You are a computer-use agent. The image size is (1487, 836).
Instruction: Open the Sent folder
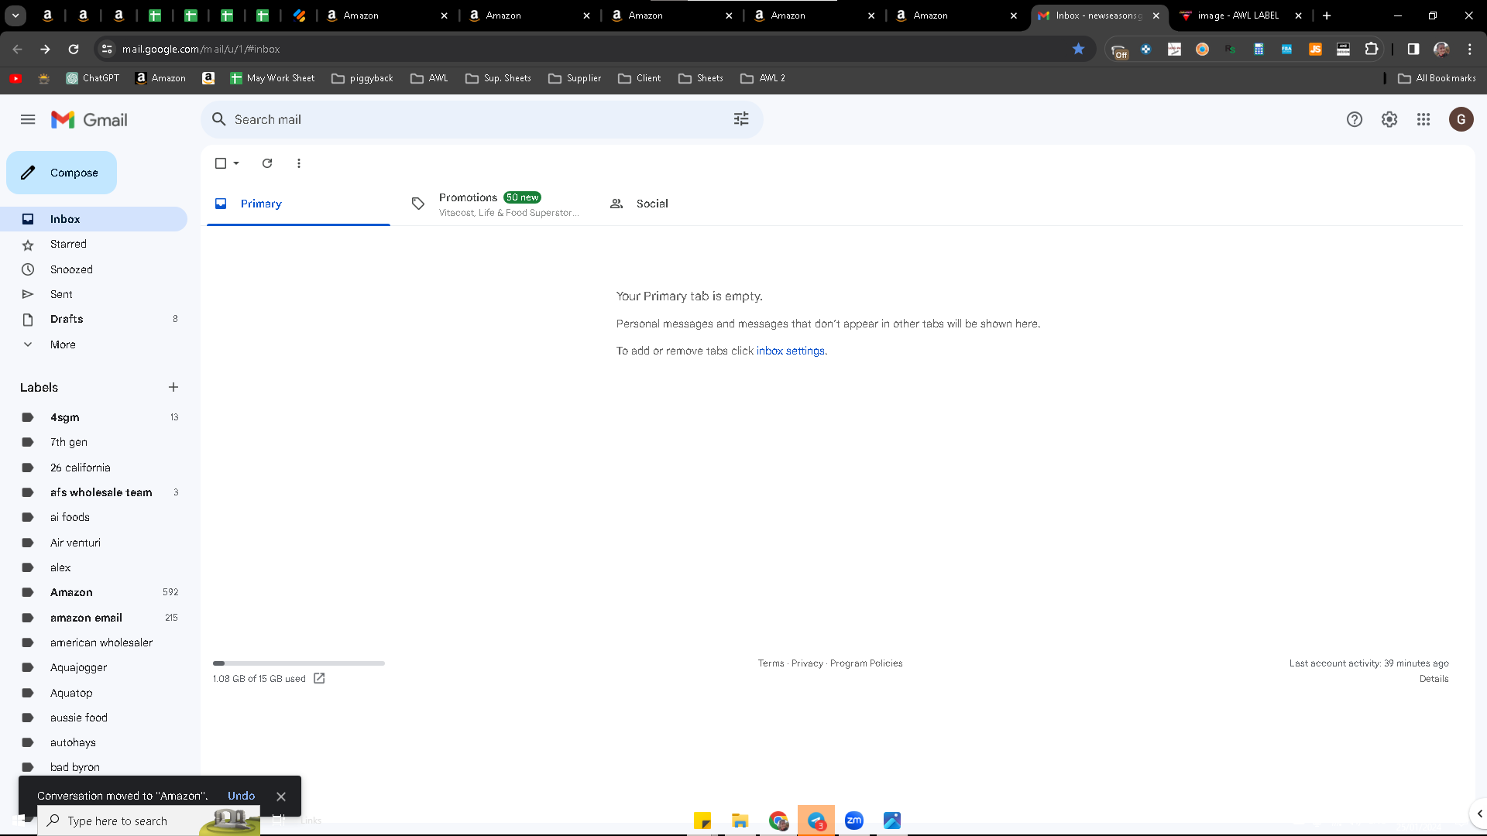click(x=93, y=294)
